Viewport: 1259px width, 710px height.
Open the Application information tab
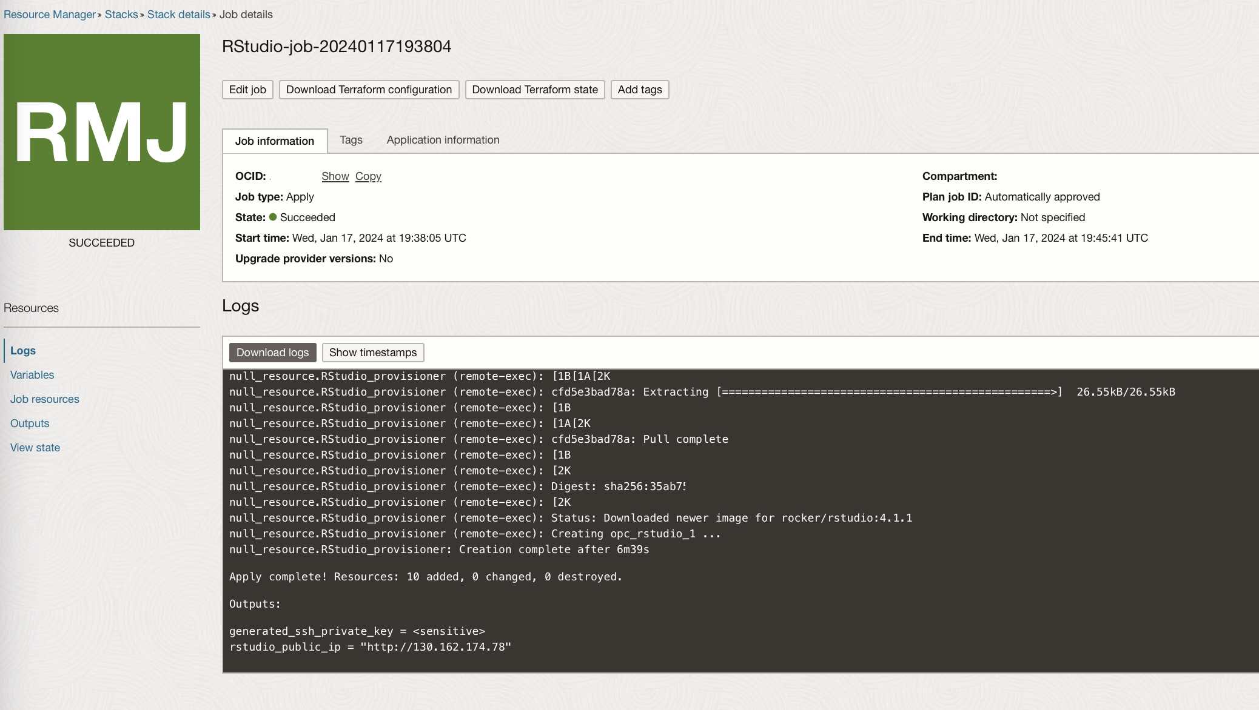point(443,140)
